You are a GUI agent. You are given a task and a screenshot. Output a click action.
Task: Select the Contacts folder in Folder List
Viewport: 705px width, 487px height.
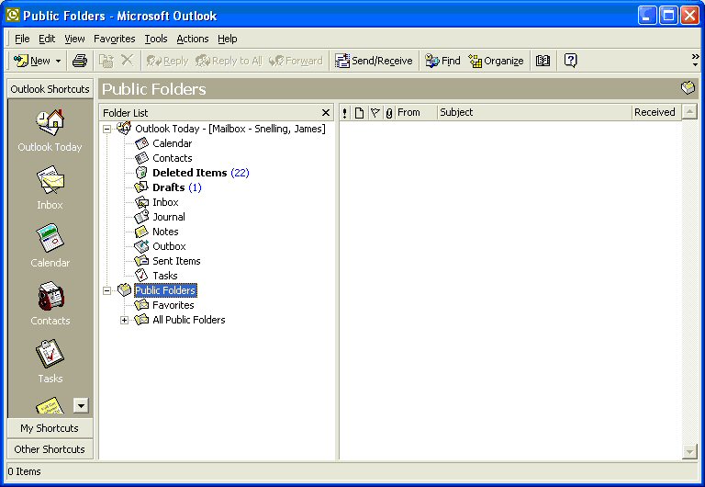173,158
